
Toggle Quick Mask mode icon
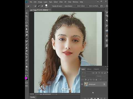(27, 83)
